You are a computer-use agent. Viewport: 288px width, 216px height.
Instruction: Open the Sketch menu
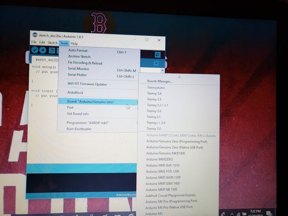click(53, 43)
